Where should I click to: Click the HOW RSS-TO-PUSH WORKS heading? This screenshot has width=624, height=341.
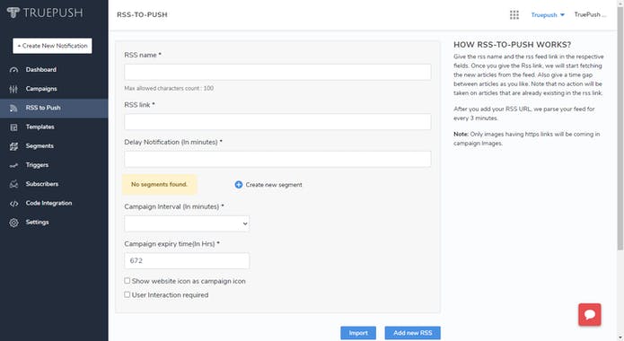click(x=512, y=45)
